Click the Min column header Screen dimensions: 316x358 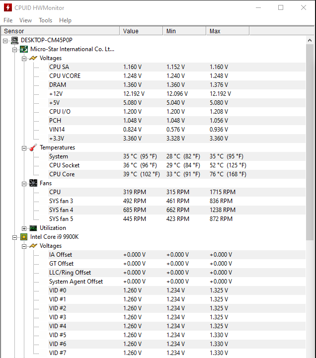[185, 31]
